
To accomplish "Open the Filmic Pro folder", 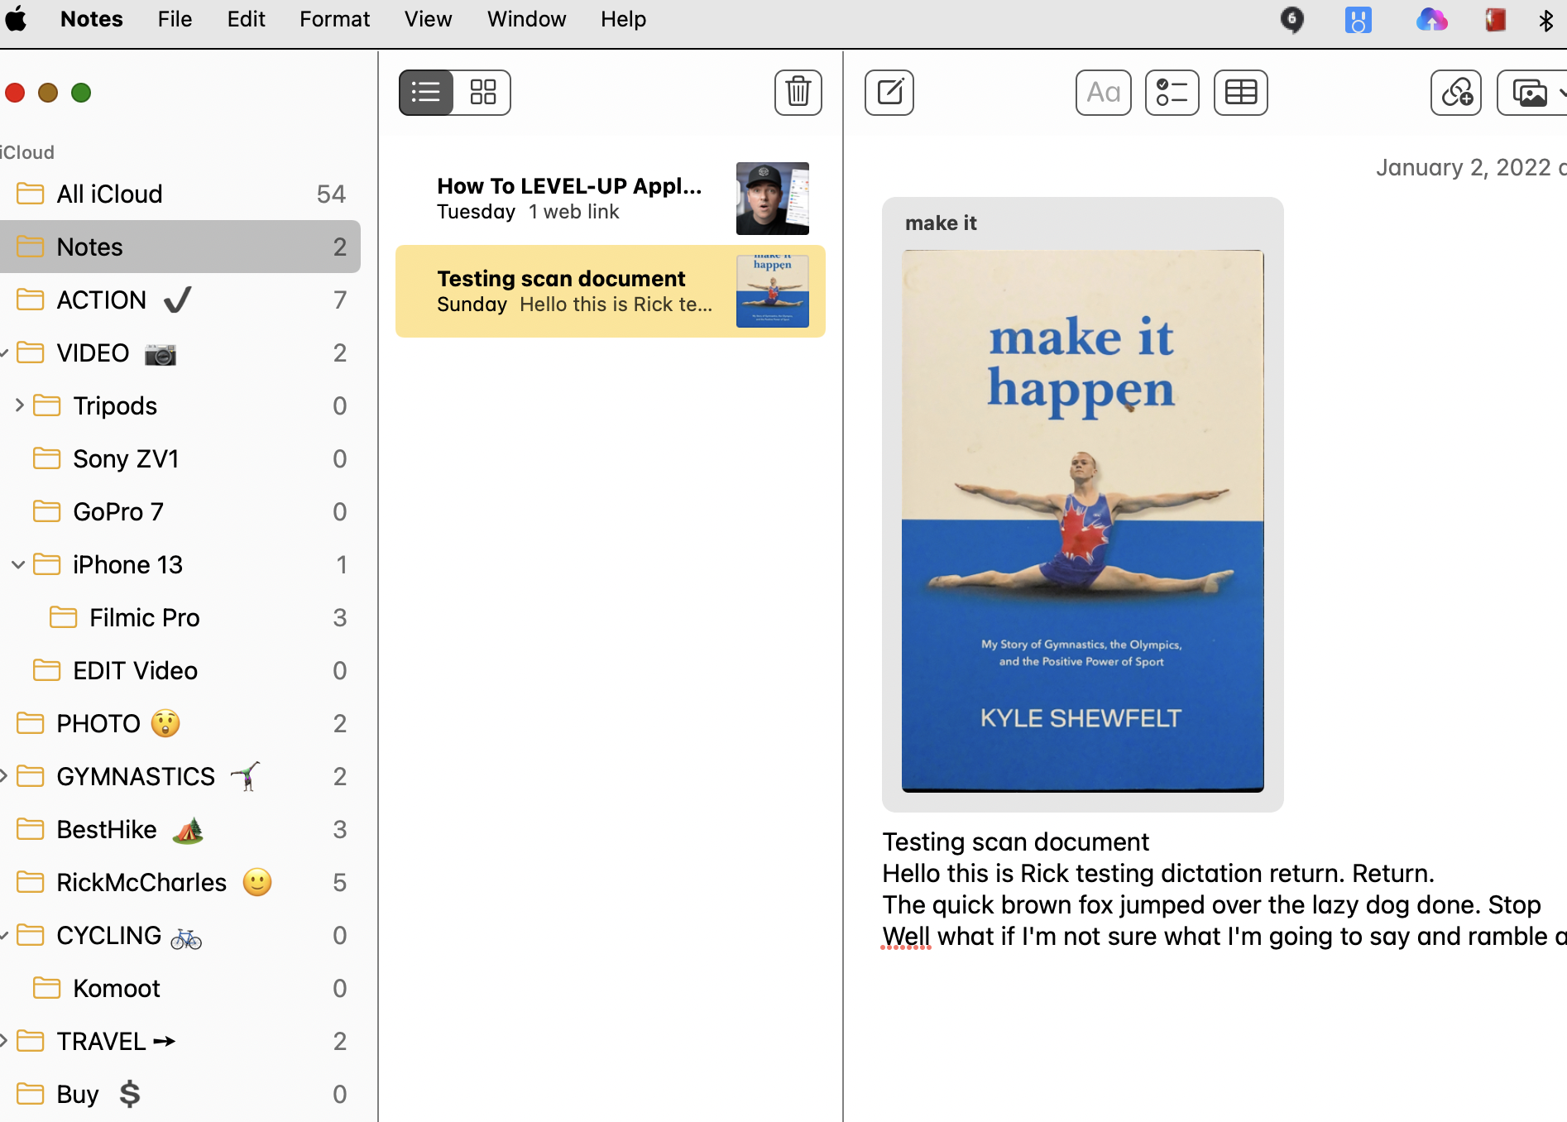I will (x=144, y=617).
